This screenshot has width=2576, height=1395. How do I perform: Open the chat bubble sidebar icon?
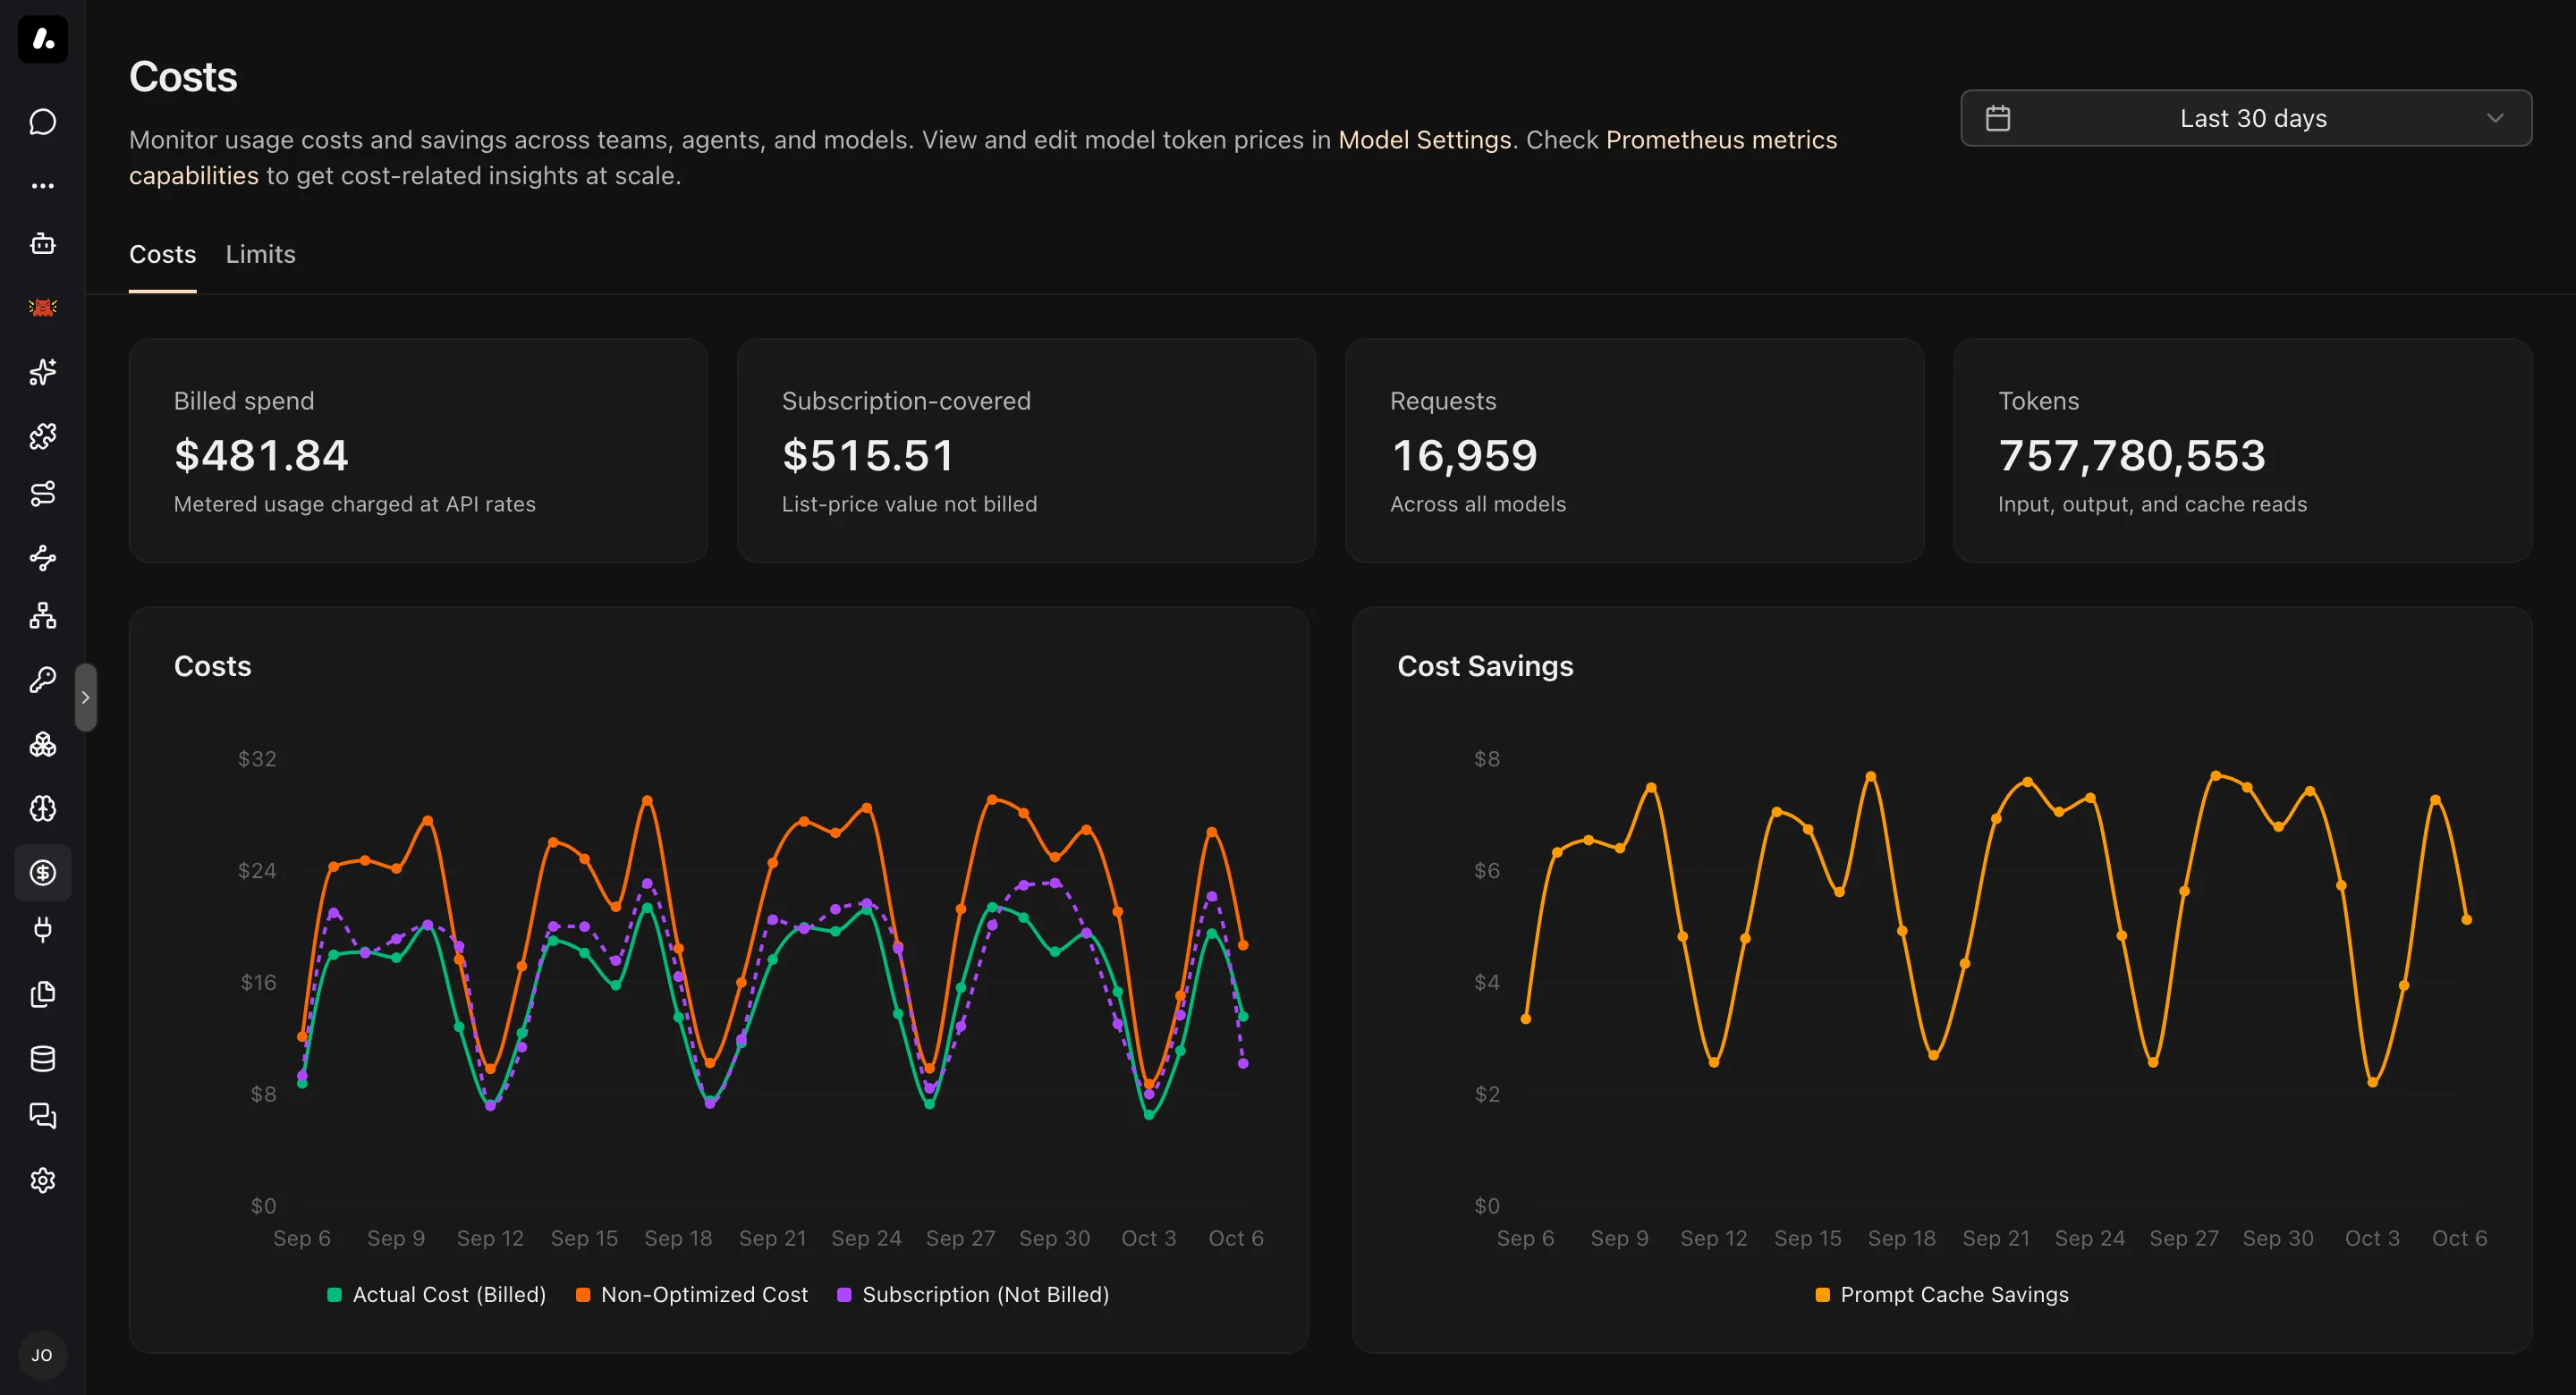pyautogui.click(x=43, y=122)
